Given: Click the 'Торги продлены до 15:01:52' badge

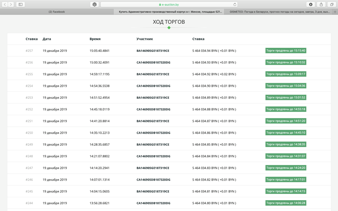Looking at the screenshot, I should click(x=286, y=98).
